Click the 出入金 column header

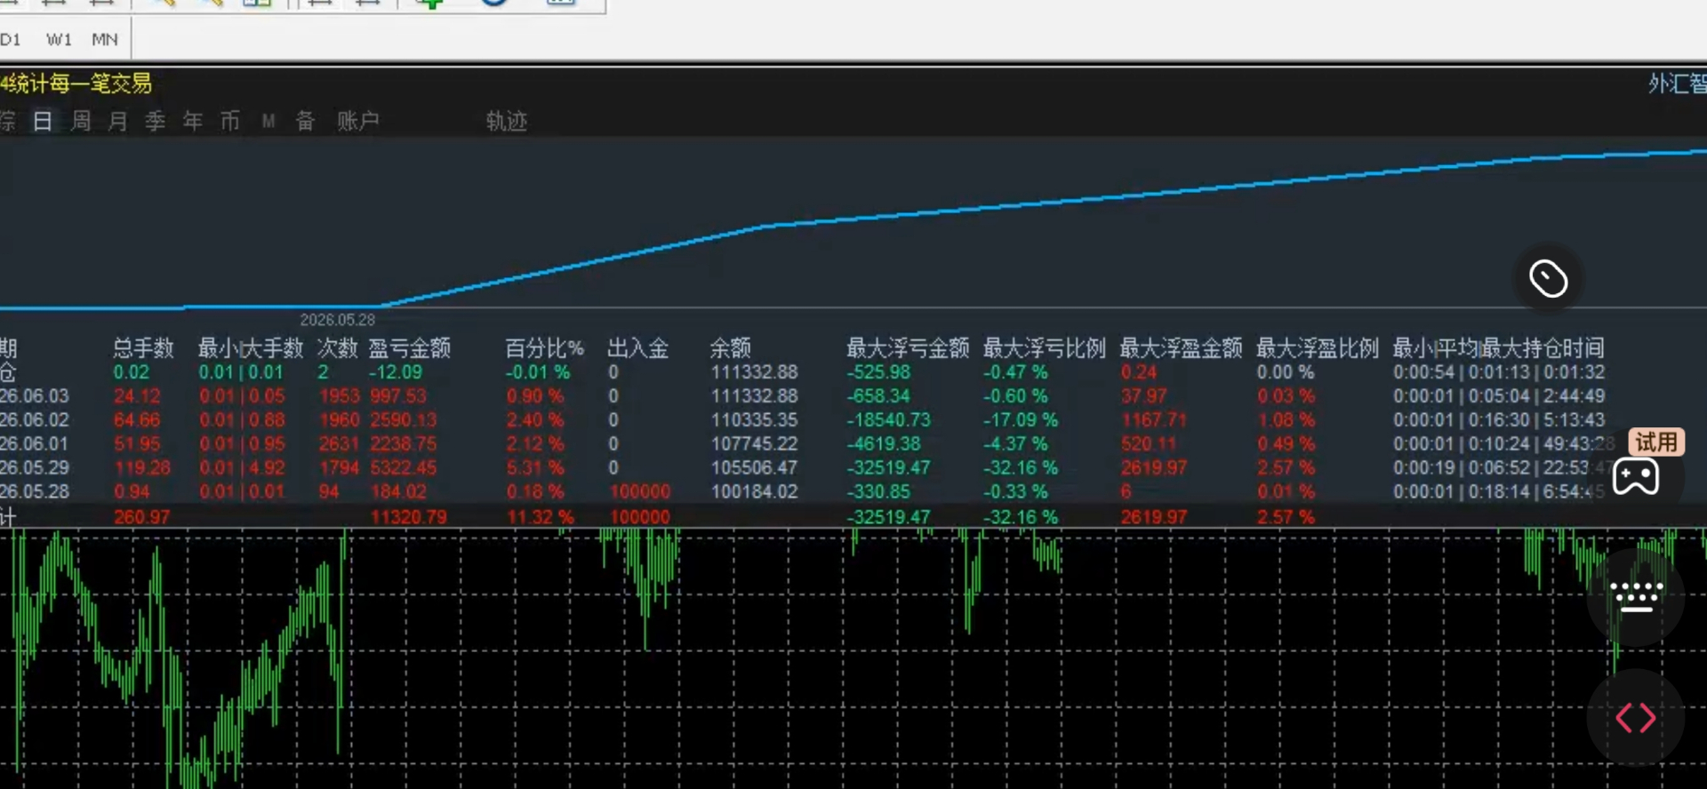click(x=637, y=347)
